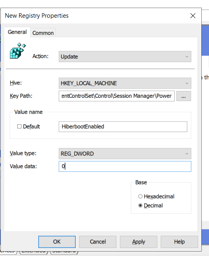Open the Value type dropdown showing REG_DWORD
Image resolution: width=209 pixels, height=256 pixels.
click(x=125, y=154)
